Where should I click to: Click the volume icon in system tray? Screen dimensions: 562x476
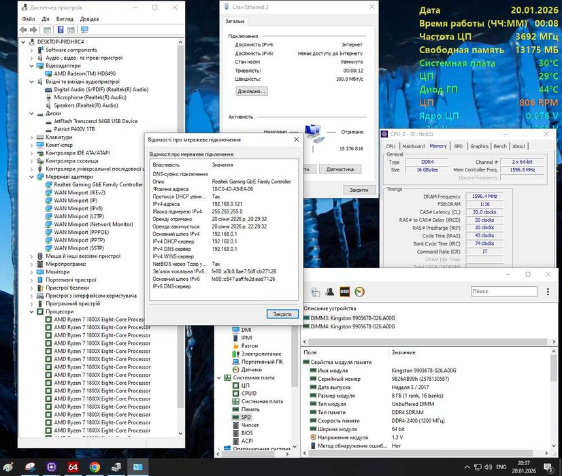point(488,467)
